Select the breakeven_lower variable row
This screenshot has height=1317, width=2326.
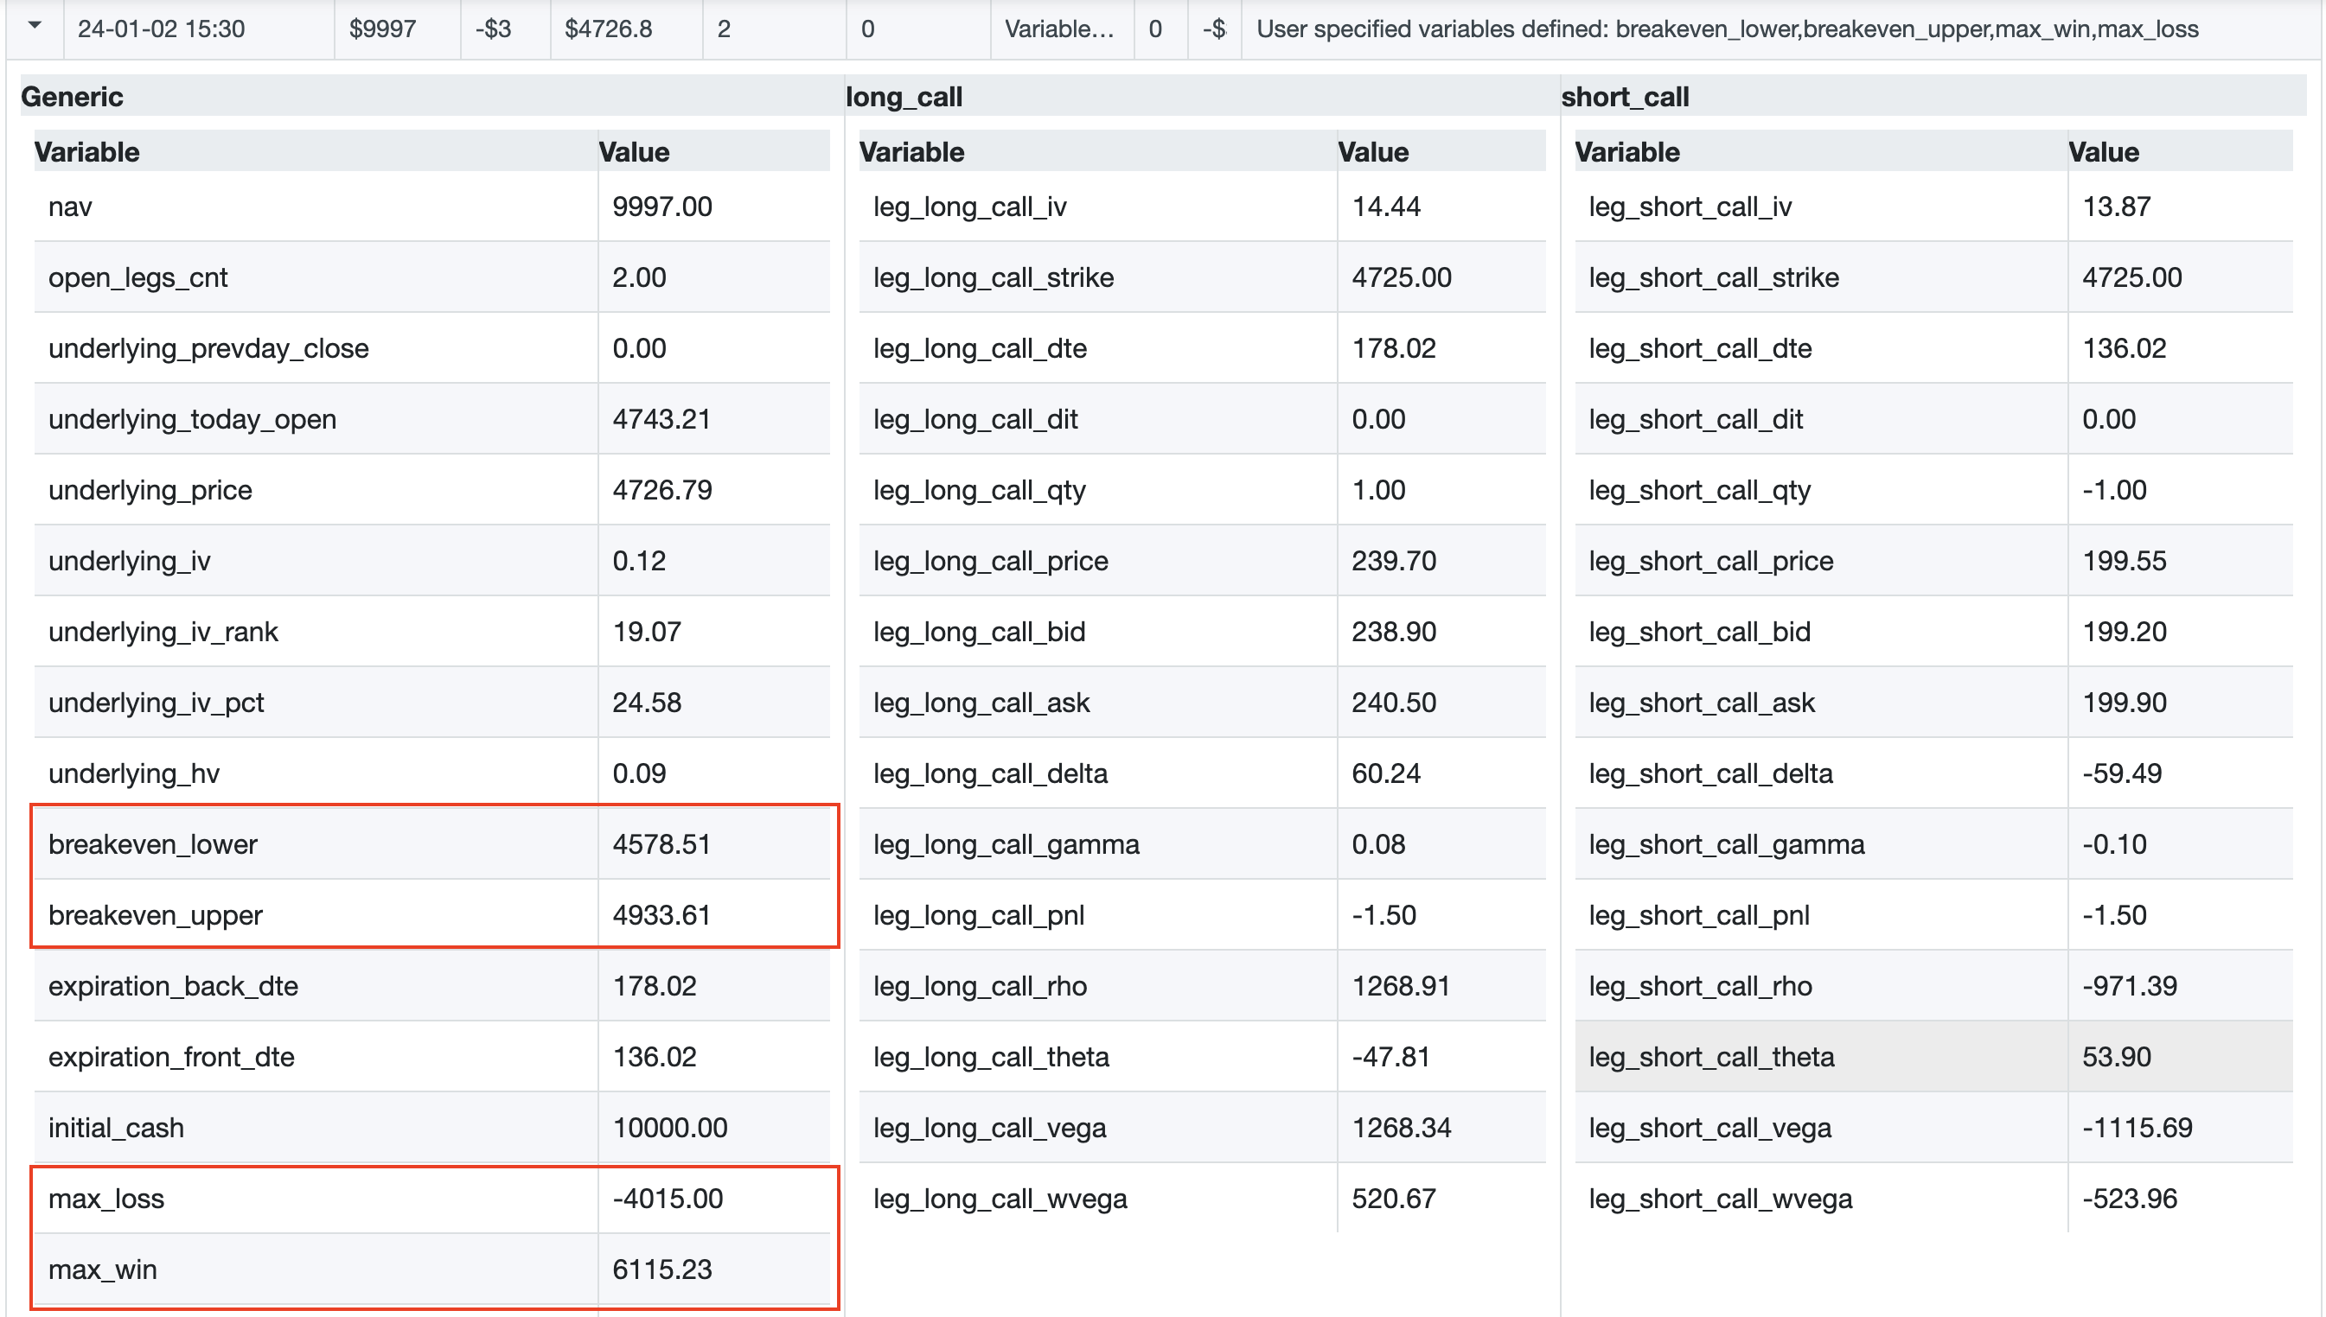tap(153, 844)
